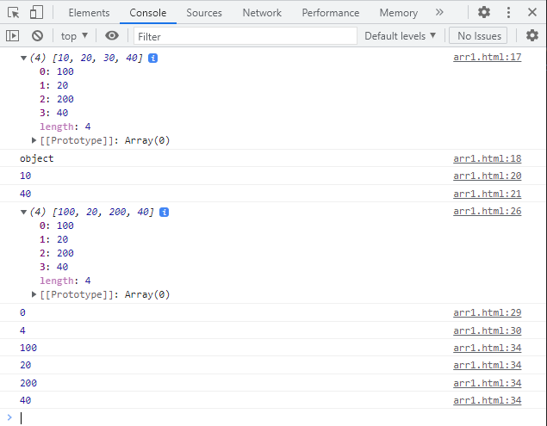Open source link arr1.html:26
This screenshot has height=426, width=547.
tap(487, 211)
